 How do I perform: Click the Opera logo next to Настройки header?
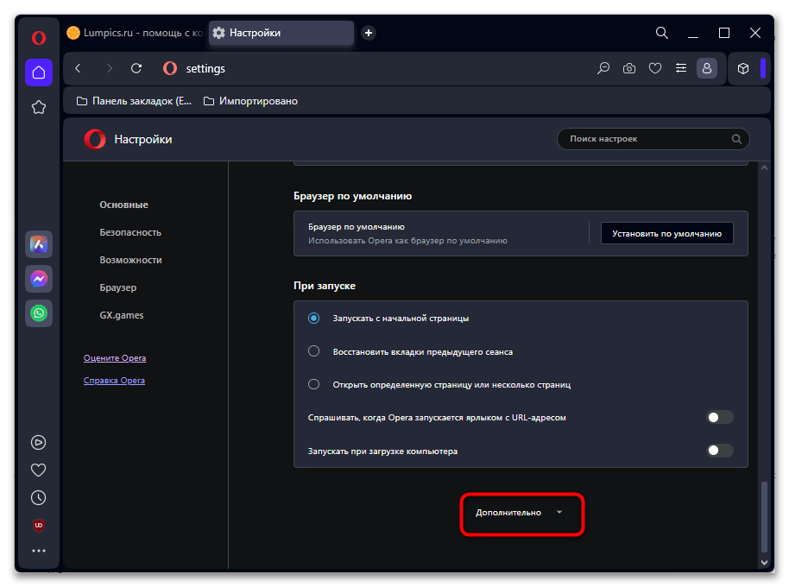pos(95,139)
